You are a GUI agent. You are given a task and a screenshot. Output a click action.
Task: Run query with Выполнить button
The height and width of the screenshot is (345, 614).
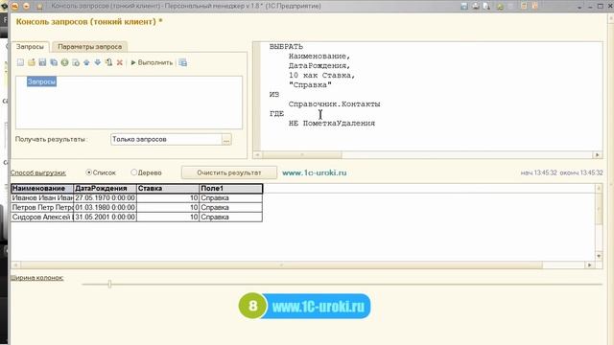coord(152,62)
